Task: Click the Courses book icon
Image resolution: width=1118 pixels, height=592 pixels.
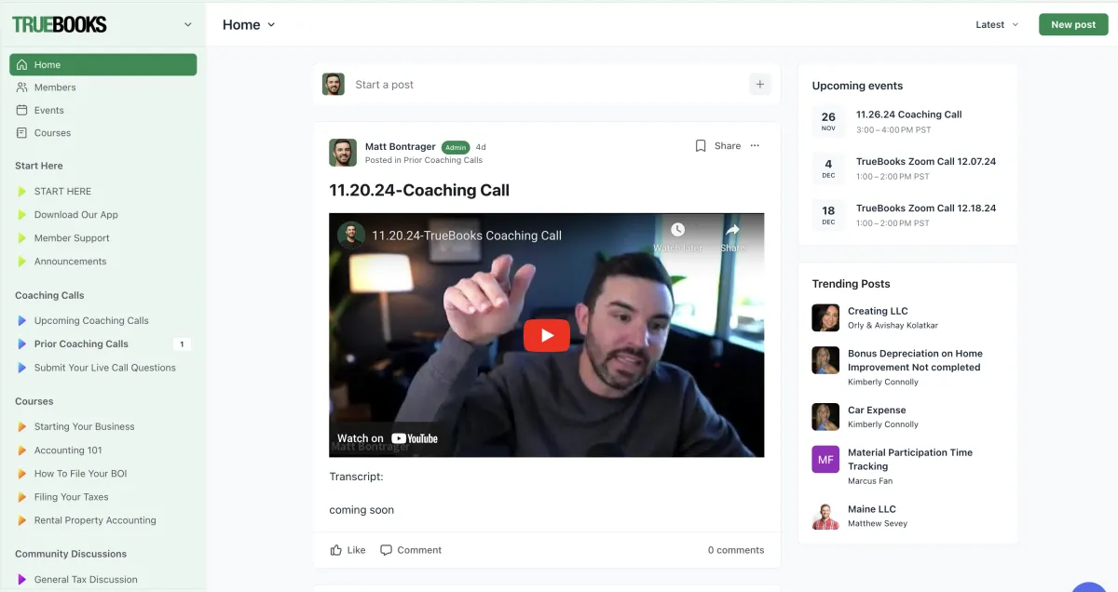Action: point(22,133)
